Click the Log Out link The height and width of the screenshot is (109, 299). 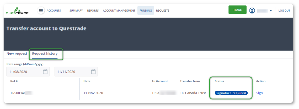click(x=284, y=11)
